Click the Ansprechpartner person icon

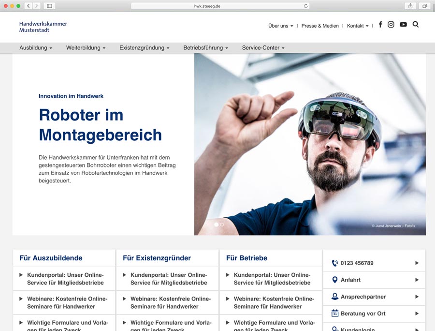point(334,297)
